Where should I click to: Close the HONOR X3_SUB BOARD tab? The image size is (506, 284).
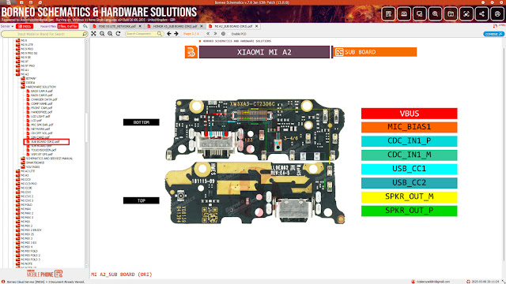click(202, 26)
